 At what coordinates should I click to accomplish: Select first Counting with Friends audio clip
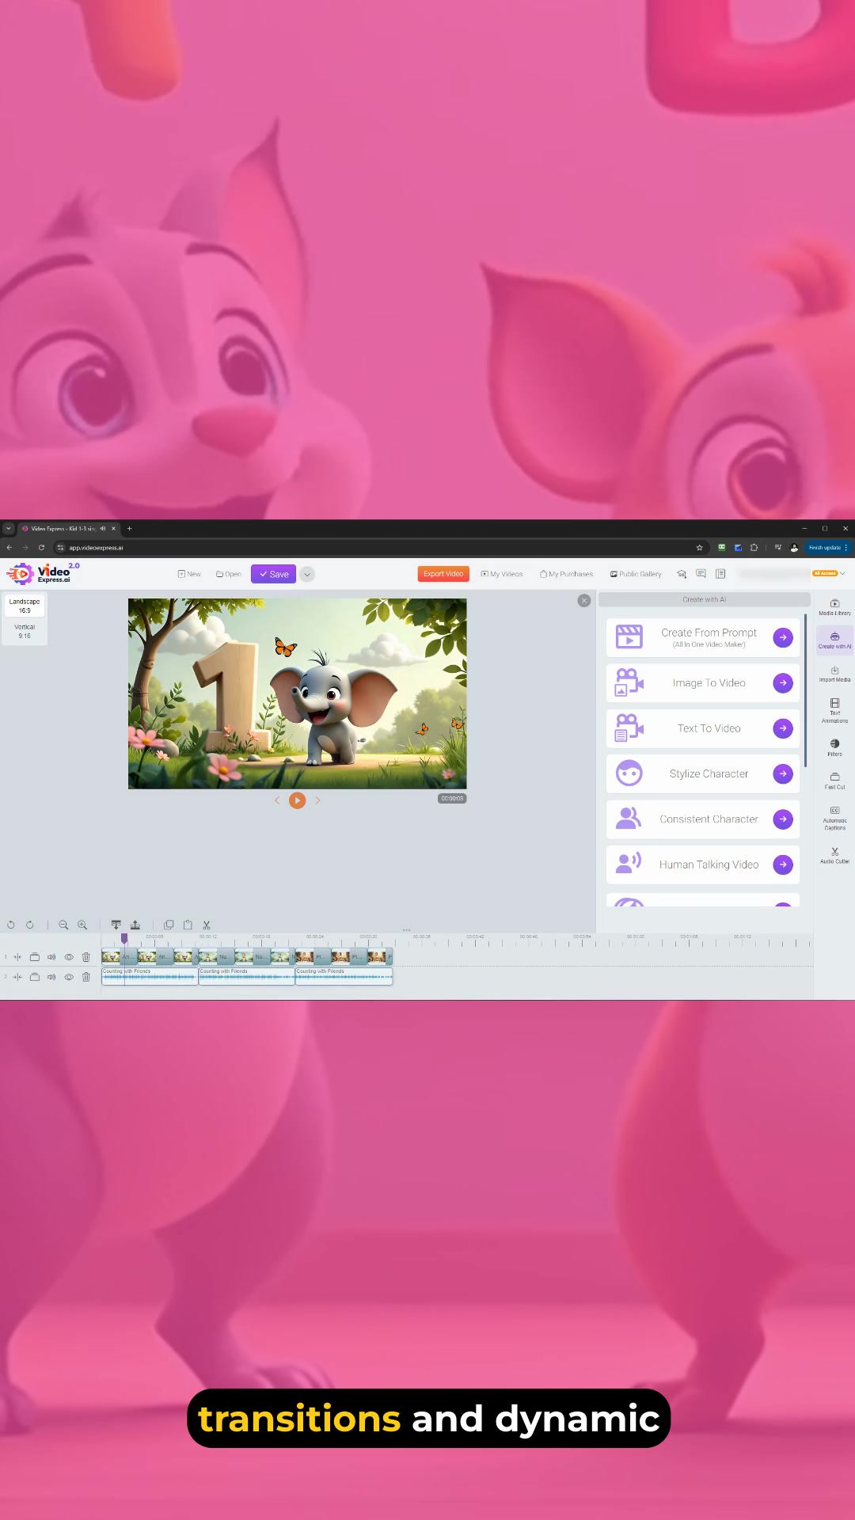pyautogui.click(x=150, y=976)
